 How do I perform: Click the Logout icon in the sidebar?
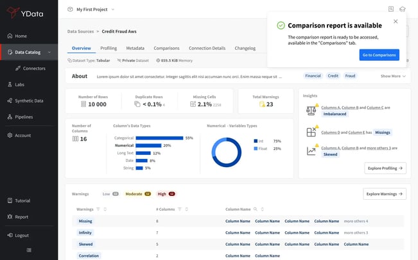pos(10,235)
